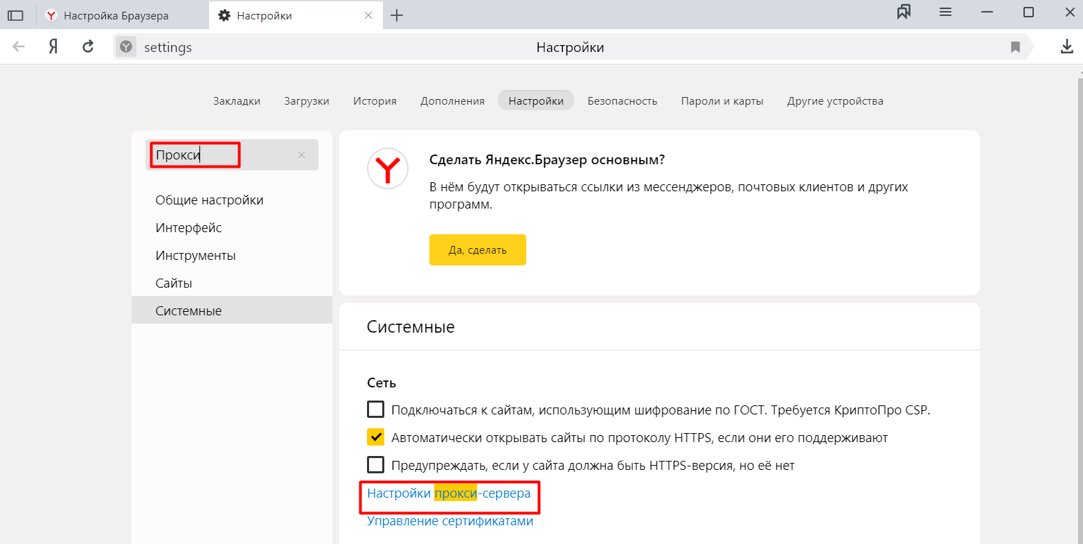Open Управление сертификатами link
Image resolution: width=1083 pixels, height=544 pixels.
pos(450,521)
